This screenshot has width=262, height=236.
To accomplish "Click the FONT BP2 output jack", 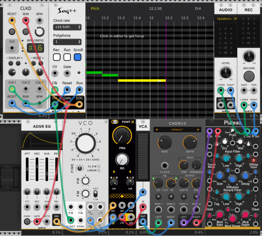I will pyautogui.click(x=131, y=217).
